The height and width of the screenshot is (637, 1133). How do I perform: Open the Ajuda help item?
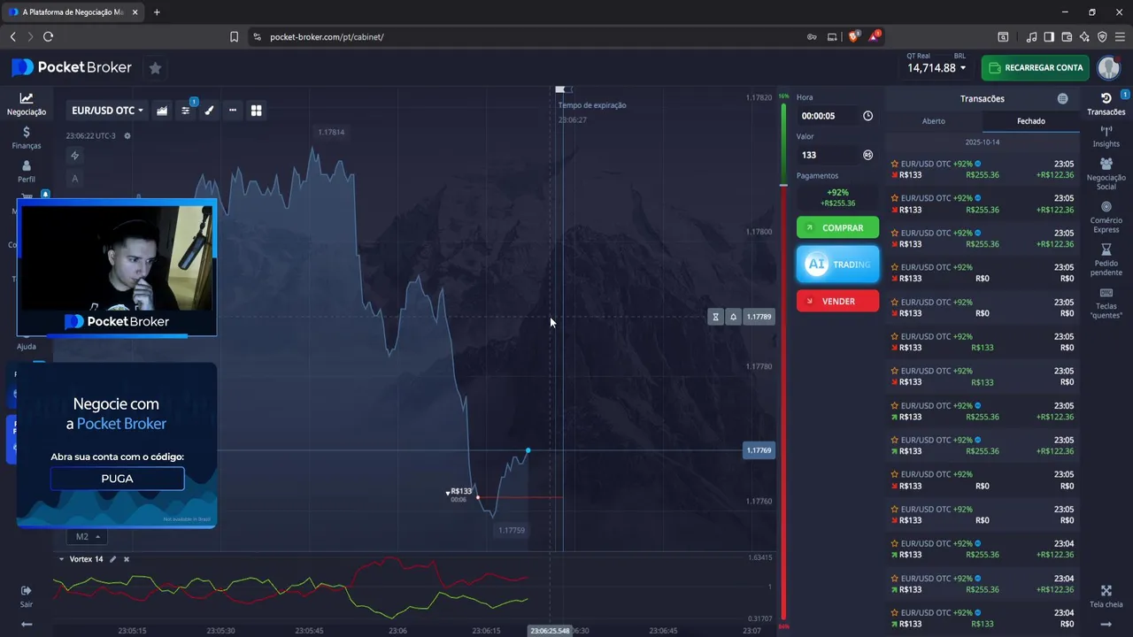[x=27, y=346]
